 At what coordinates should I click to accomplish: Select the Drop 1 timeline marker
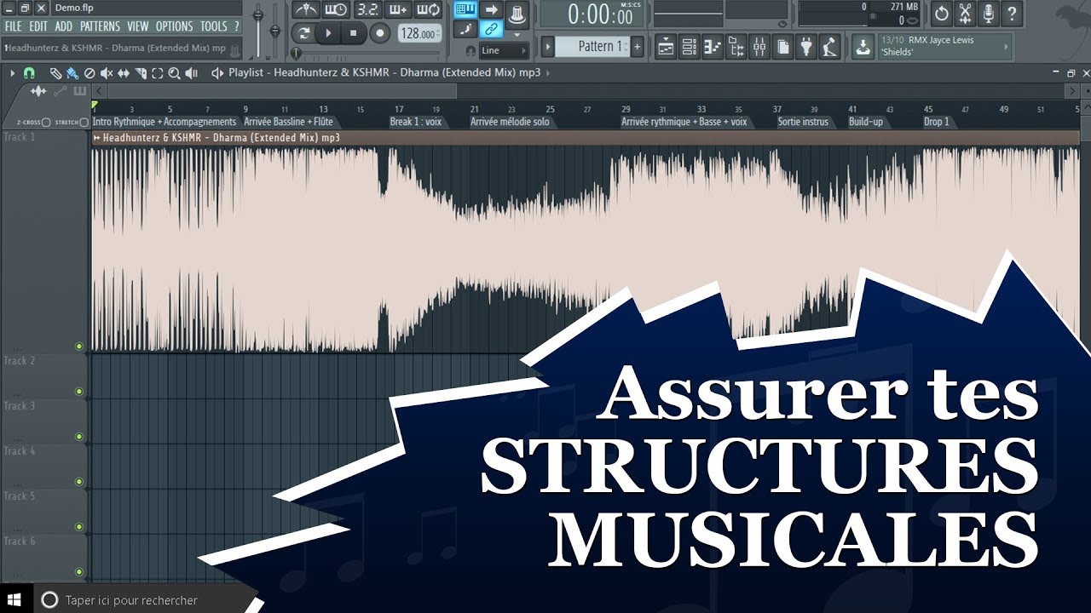coord(937,122)
